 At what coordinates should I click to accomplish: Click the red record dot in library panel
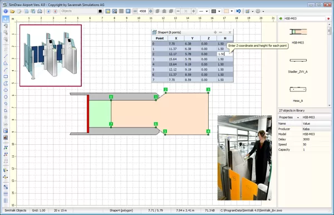tap(328, 19)
